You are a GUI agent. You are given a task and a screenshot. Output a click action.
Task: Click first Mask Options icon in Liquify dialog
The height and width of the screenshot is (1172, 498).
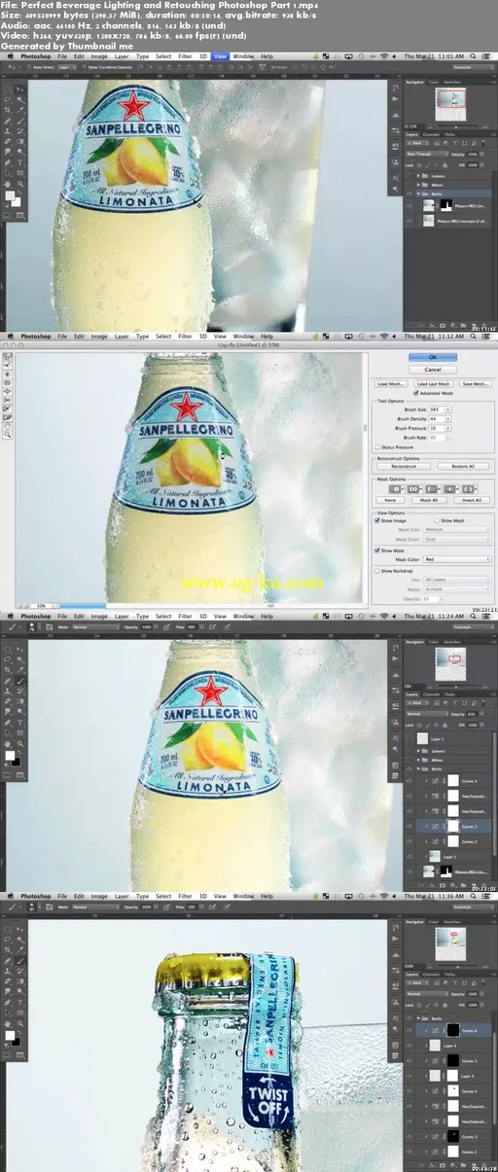click(395, 489)
